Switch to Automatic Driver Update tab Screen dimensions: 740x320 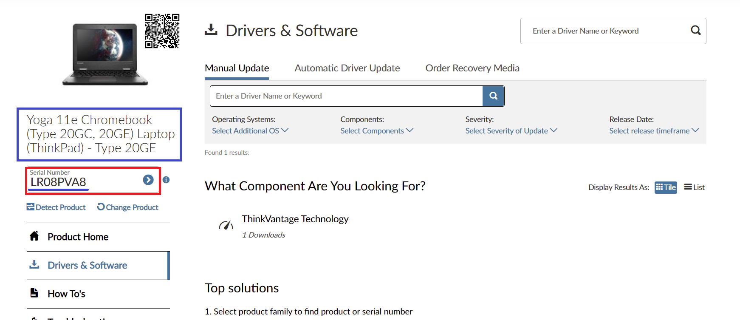[x=347, y=68]
